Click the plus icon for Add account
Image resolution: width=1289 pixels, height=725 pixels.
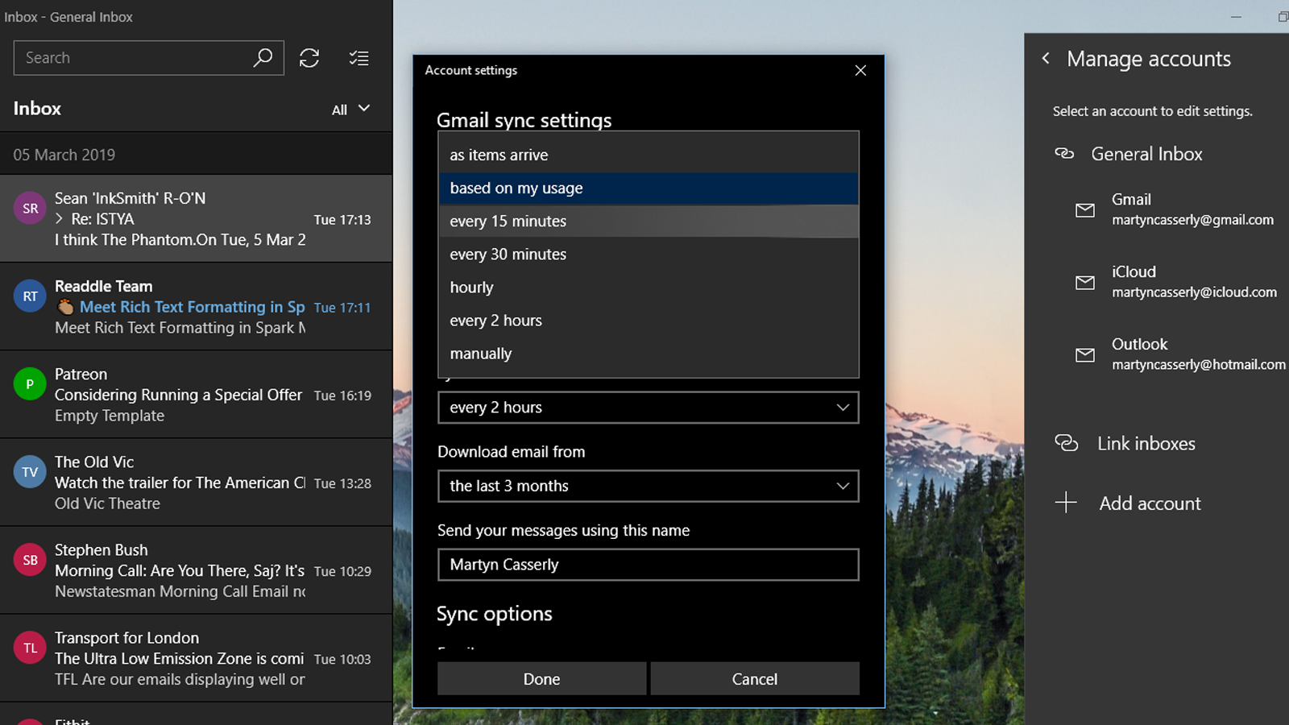click(1066, 503)
